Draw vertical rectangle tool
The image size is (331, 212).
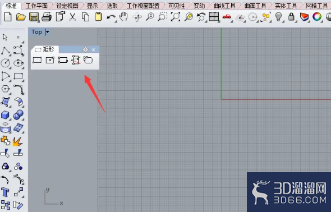coord(76,60)
